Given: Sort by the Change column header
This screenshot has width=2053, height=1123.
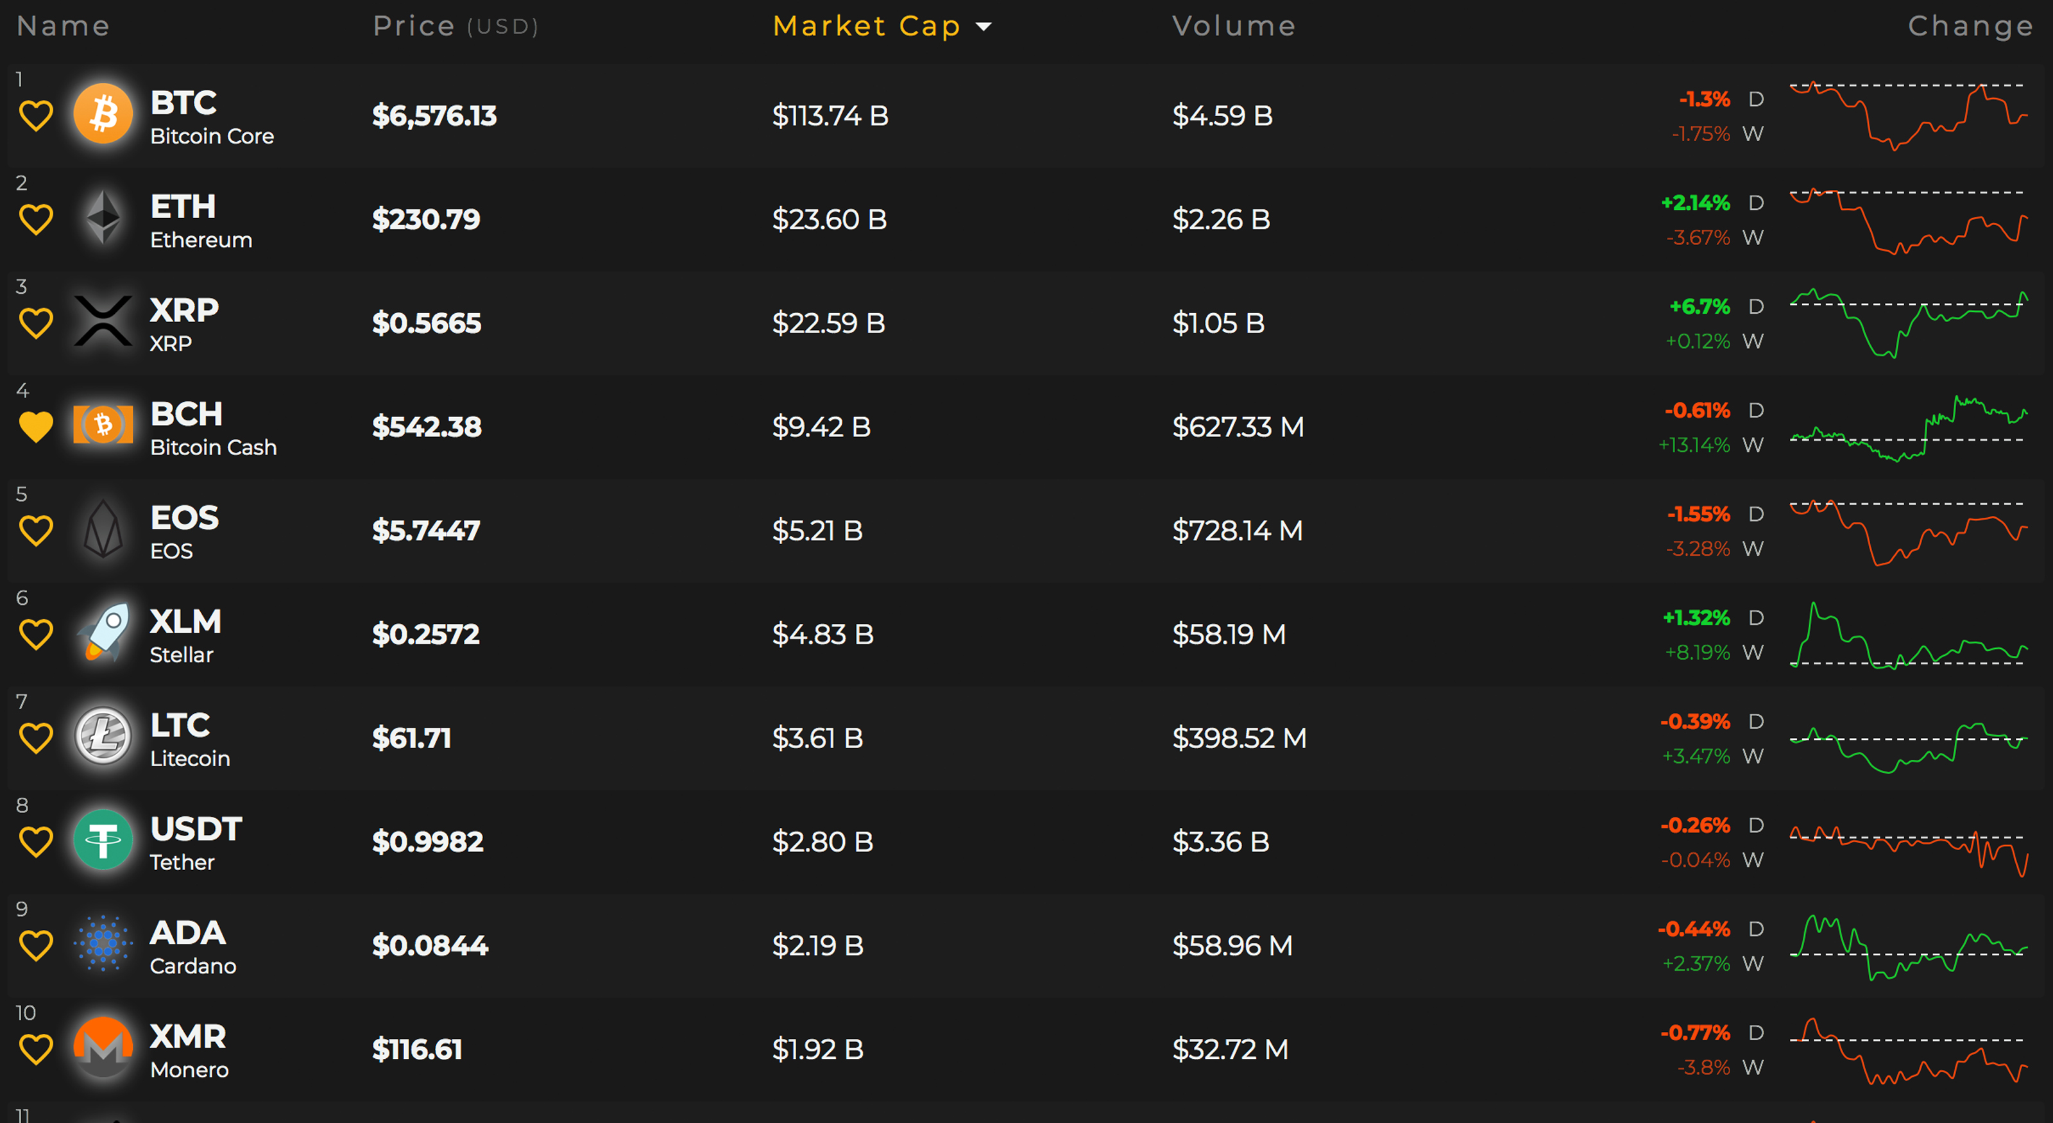Looking at the screenshot, I should pos(1970,26).
